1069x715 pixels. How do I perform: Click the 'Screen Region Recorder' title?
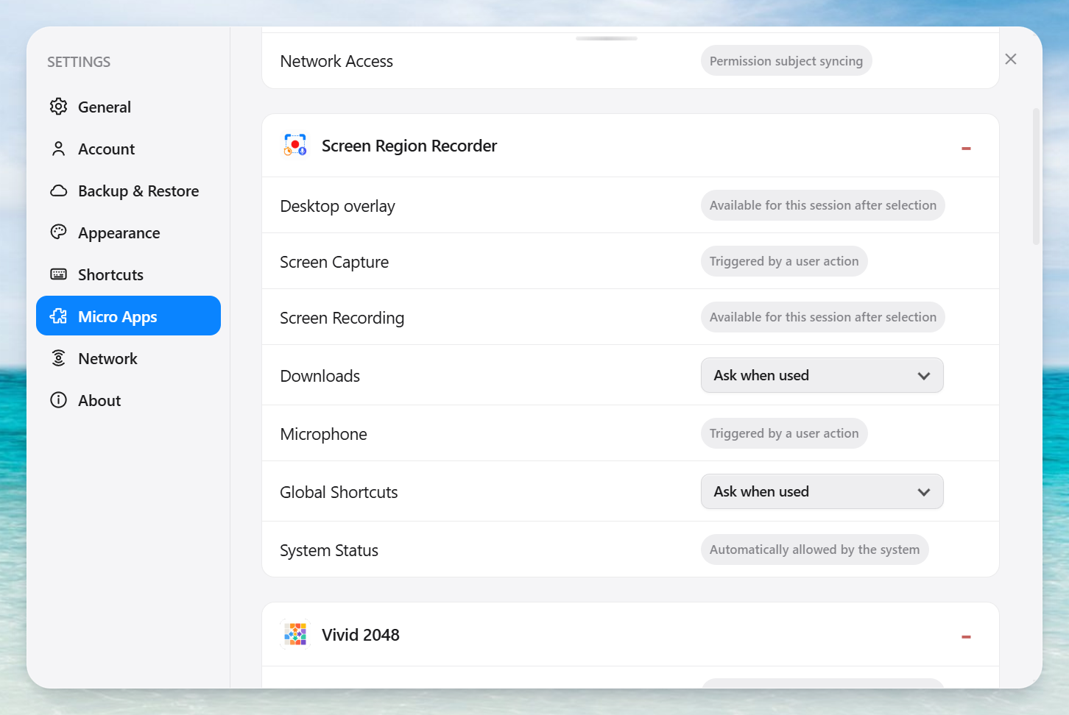tap(409, 146)
